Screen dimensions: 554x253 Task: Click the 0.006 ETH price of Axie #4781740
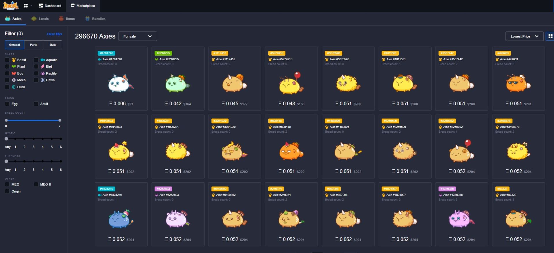118,104
